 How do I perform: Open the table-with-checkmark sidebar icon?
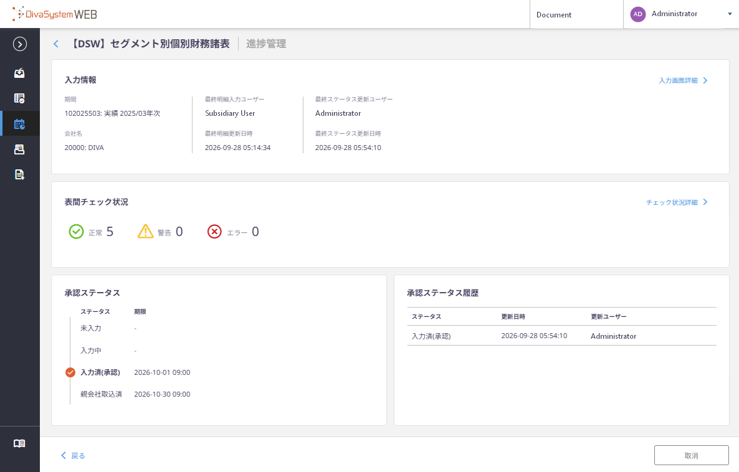click(x=19, y=98)
